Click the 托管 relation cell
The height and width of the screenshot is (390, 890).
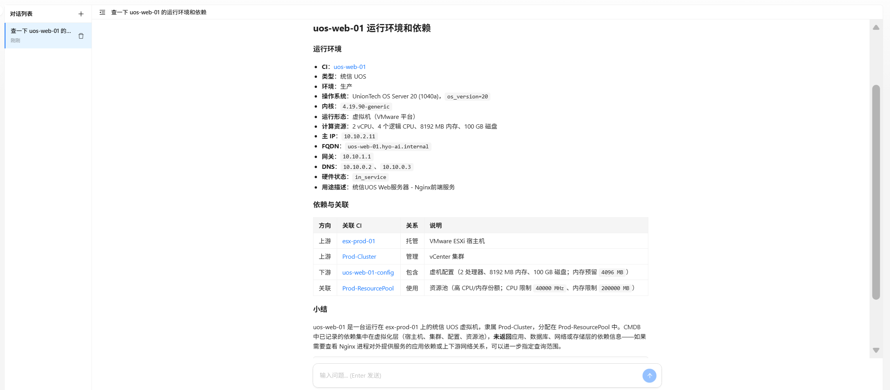click(x=412, y=241)
